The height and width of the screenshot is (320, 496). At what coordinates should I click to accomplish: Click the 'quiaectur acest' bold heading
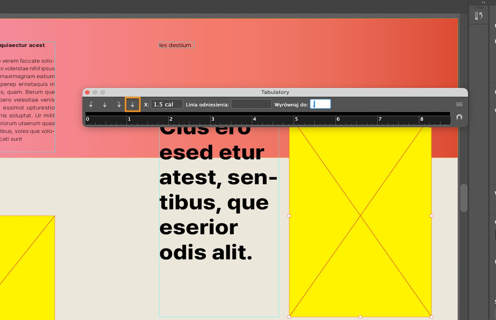click(23, 45)
